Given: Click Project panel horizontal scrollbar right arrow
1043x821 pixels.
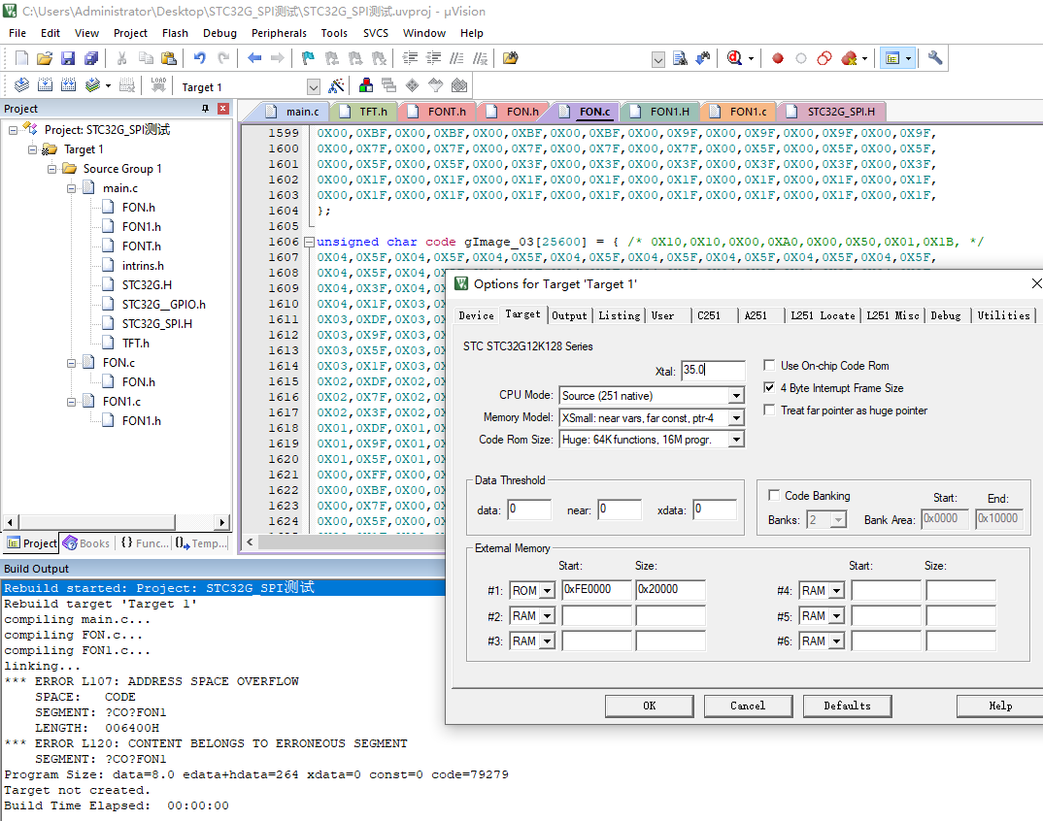Looking at the screenshot, I should [222, 522].
